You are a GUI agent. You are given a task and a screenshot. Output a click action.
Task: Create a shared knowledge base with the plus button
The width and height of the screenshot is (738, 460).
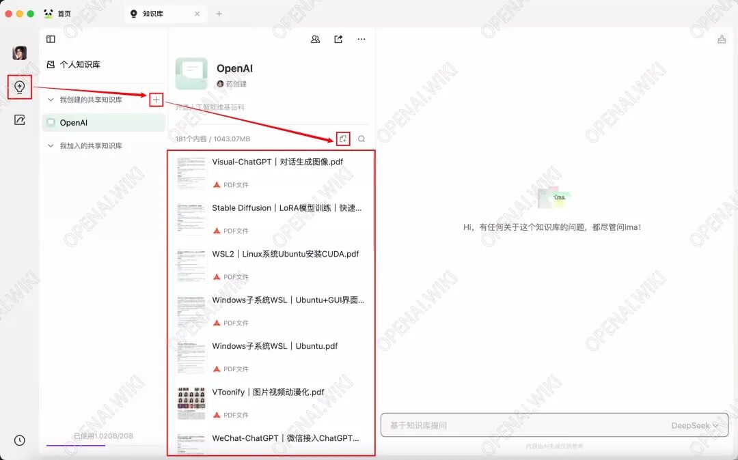tap(155, 99)
